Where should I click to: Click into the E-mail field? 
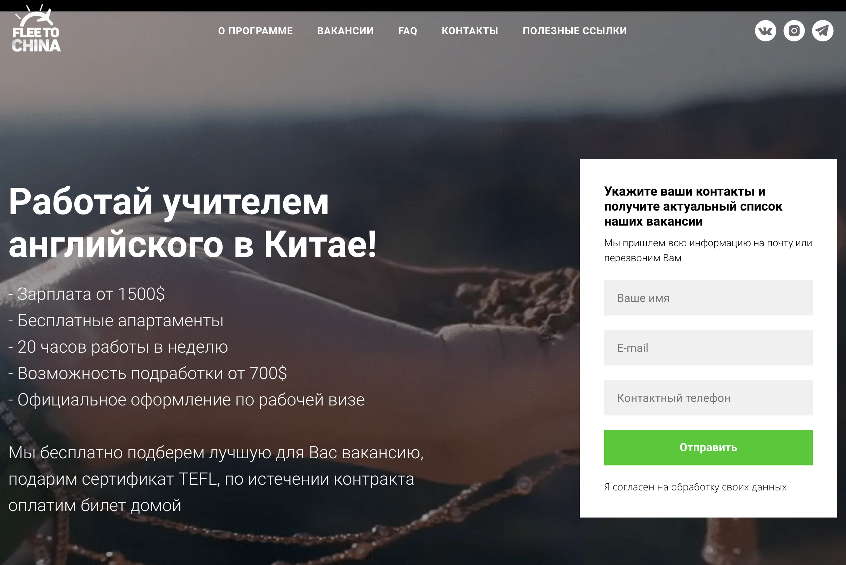pyautogui.click(x=708, y=348)
